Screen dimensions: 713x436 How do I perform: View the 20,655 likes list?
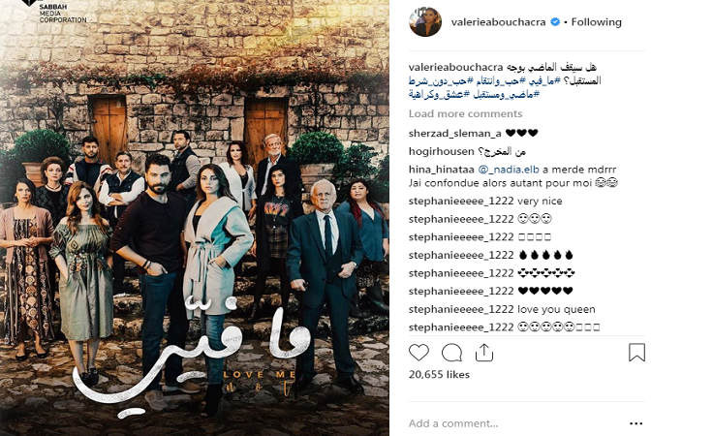click(439, 374)
